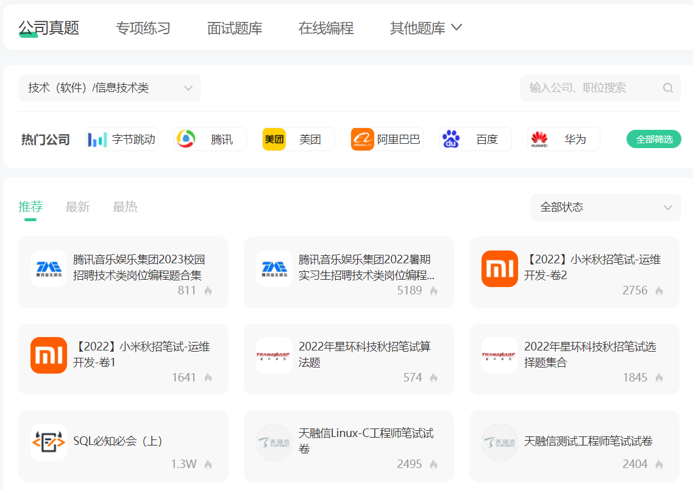Click Xiaomi logo of 运维开发-卷2 card

point(499,269)
